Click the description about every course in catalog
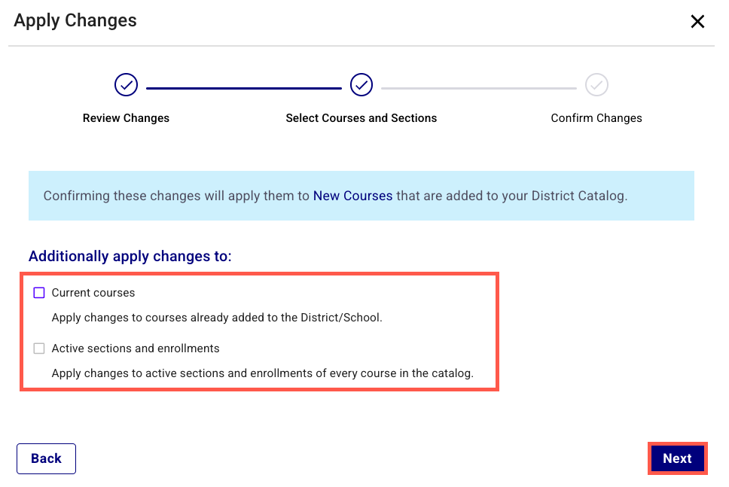Screen dimensions: 729x487 tap(262, 373)
